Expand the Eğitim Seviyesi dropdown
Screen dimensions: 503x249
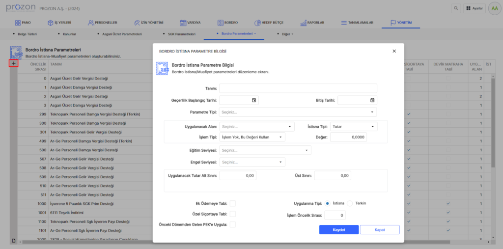tap(265, 150)
